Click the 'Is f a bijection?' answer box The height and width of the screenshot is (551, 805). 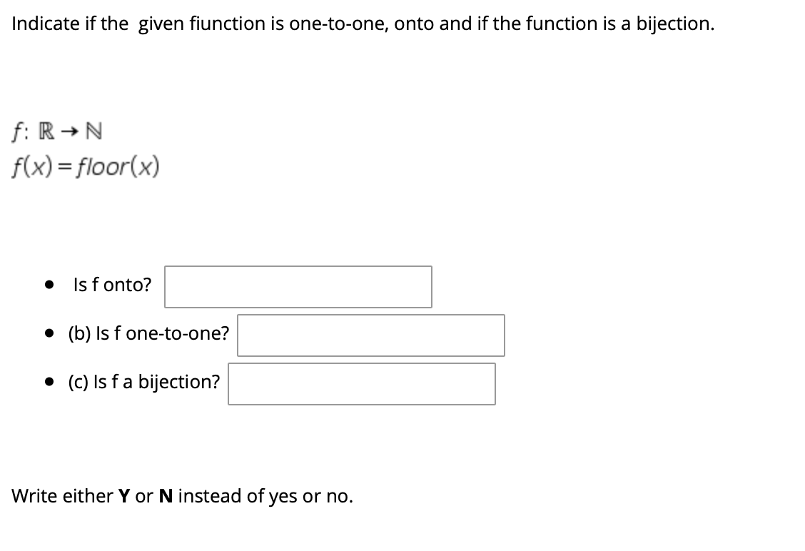click(361, 383)
